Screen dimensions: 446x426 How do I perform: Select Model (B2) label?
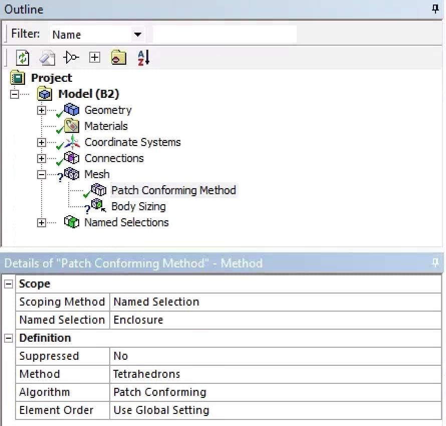click(89, 94)
